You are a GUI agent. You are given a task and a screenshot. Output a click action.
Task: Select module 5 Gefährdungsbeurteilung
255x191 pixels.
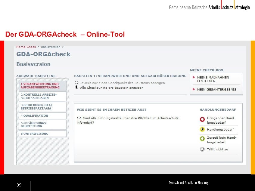coord(43,125)
